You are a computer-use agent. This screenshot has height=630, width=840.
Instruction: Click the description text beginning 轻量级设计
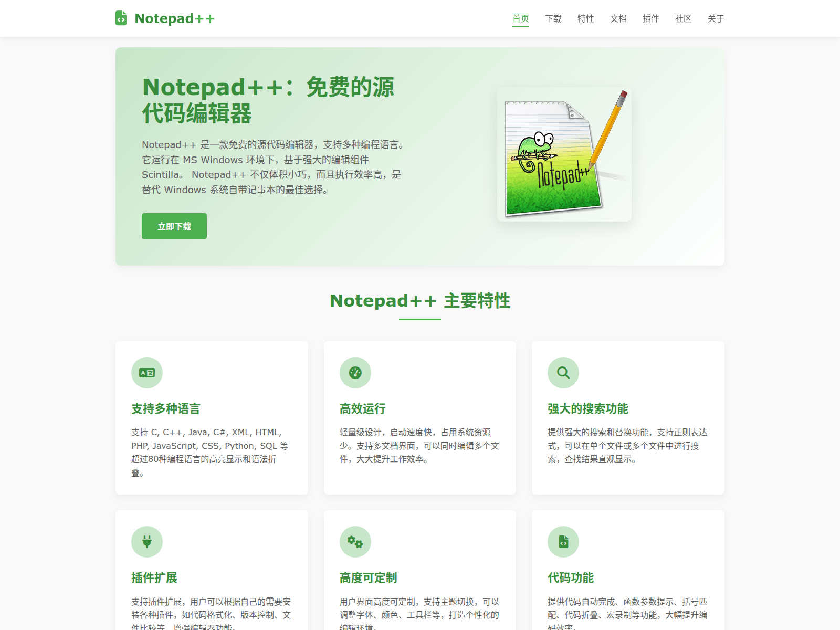point(419,446)
